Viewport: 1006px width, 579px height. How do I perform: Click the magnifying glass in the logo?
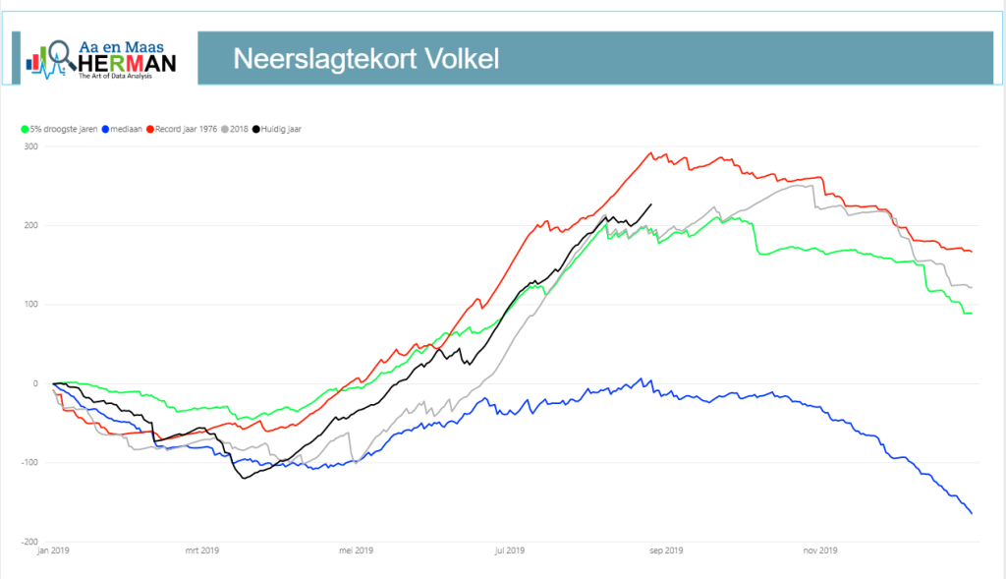click(62, 55)
